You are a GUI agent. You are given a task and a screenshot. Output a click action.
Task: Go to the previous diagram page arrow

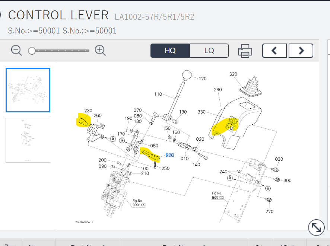[x=274, y=51]
